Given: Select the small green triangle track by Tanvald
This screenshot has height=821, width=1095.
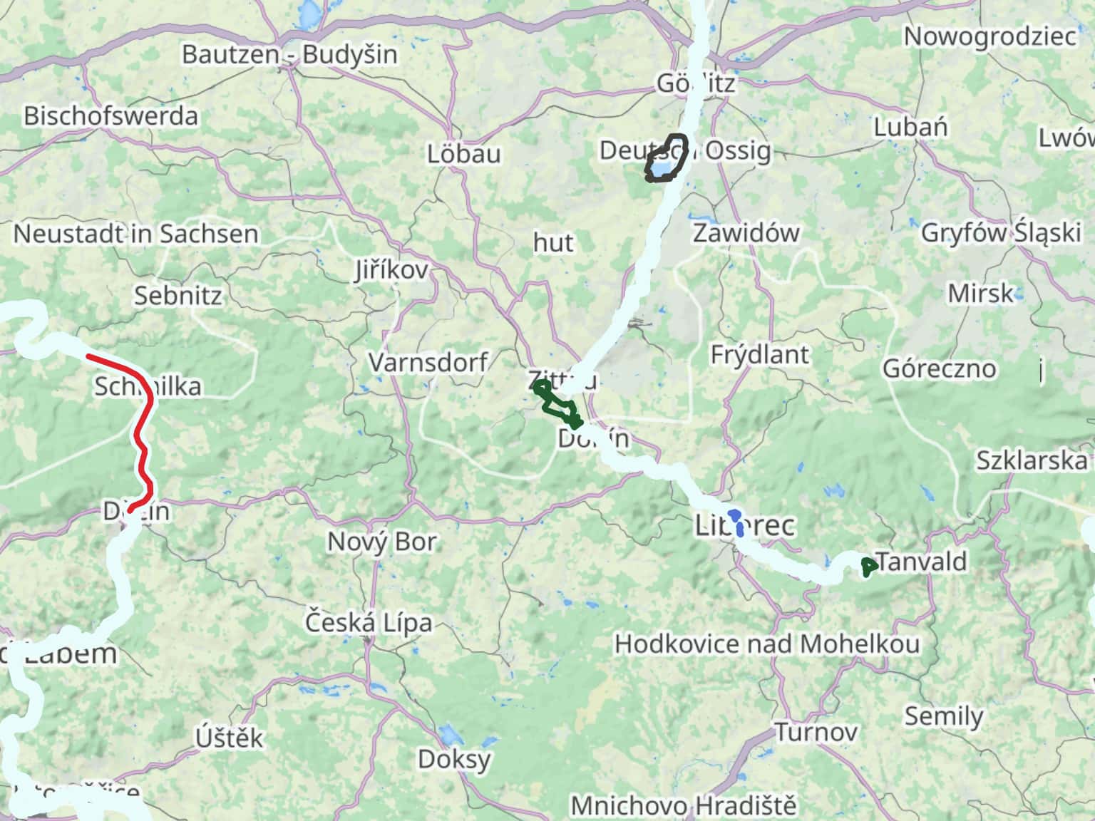Looking at the screenshot, I should click(x=869, y=567).
